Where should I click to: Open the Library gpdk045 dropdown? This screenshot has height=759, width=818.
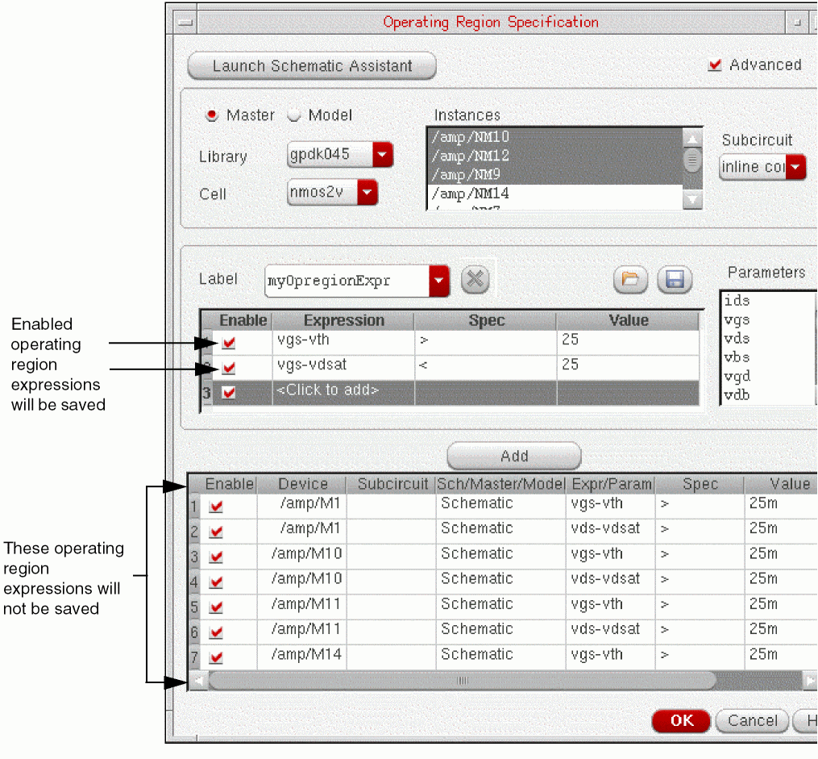coord(382,155)
